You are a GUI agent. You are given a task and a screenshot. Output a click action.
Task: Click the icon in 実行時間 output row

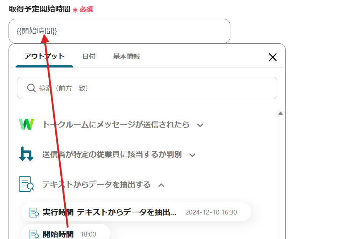[x=34, y=212]
